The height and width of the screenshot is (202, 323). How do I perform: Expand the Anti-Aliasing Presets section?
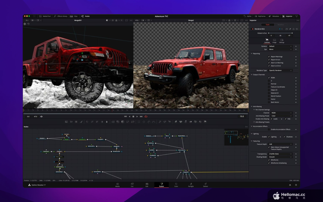click(254, 122)
